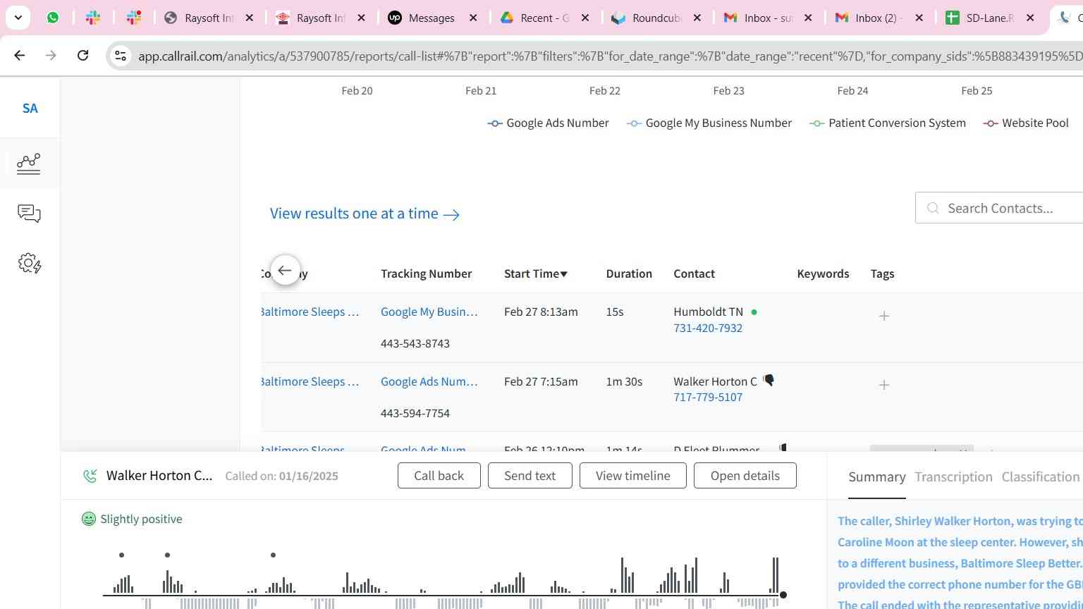Click the third highlight dot above the waveform

[x=273, y=555]
